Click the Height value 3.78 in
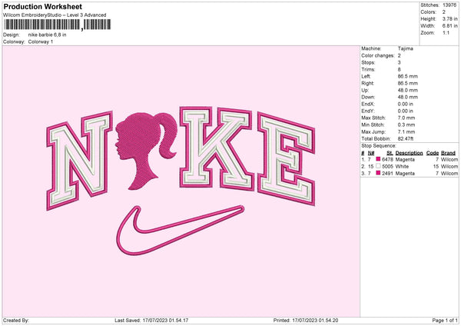 [450, 19]
